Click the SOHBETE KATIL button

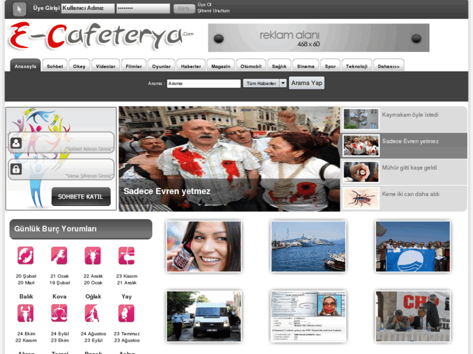click(x=81, y=196)
